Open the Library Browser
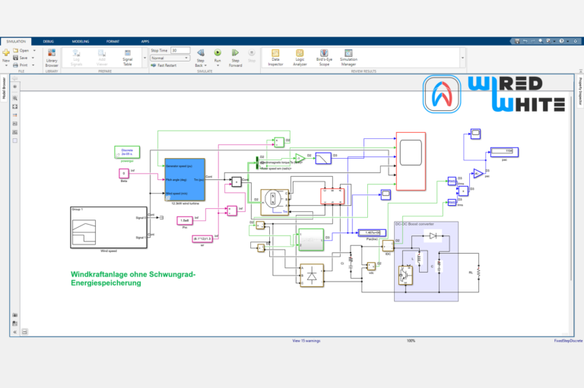The width and height of the screenshot is (584, 388). (x=52, y=57)
